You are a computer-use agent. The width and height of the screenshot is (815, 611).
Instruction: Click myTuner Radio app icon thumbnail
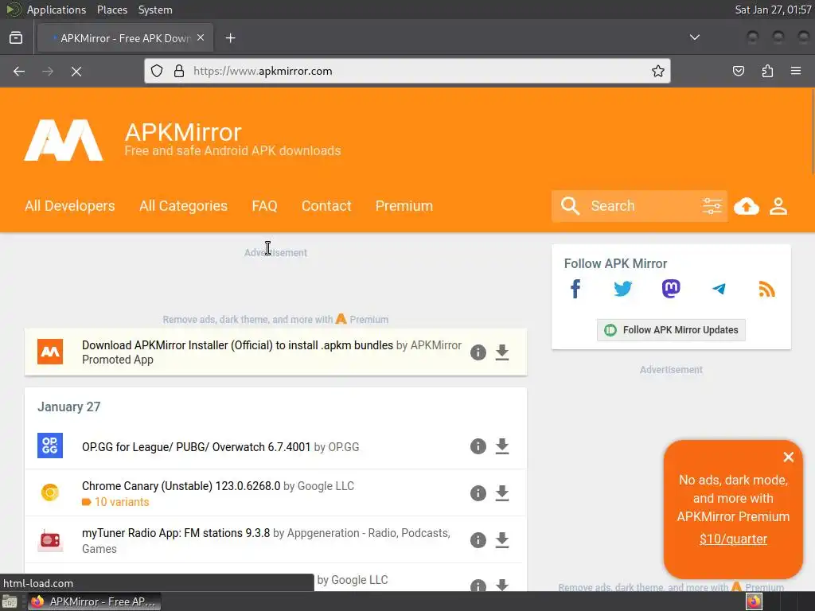pyautogui.click(x=50, y=540)
